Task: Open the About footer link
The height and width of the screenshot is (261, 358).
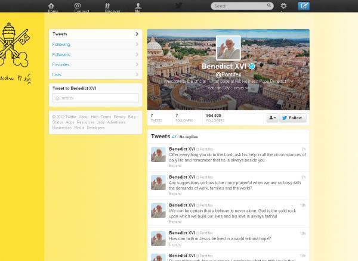Action: [x=84, y=117]
